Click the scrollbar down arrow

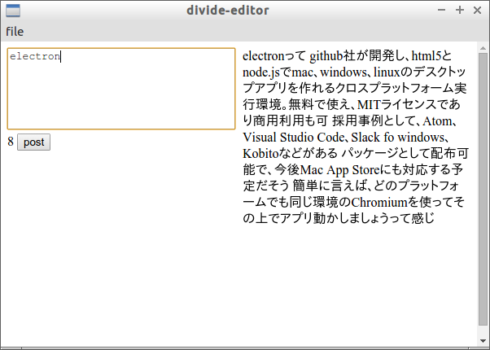[x=483, y=341]
